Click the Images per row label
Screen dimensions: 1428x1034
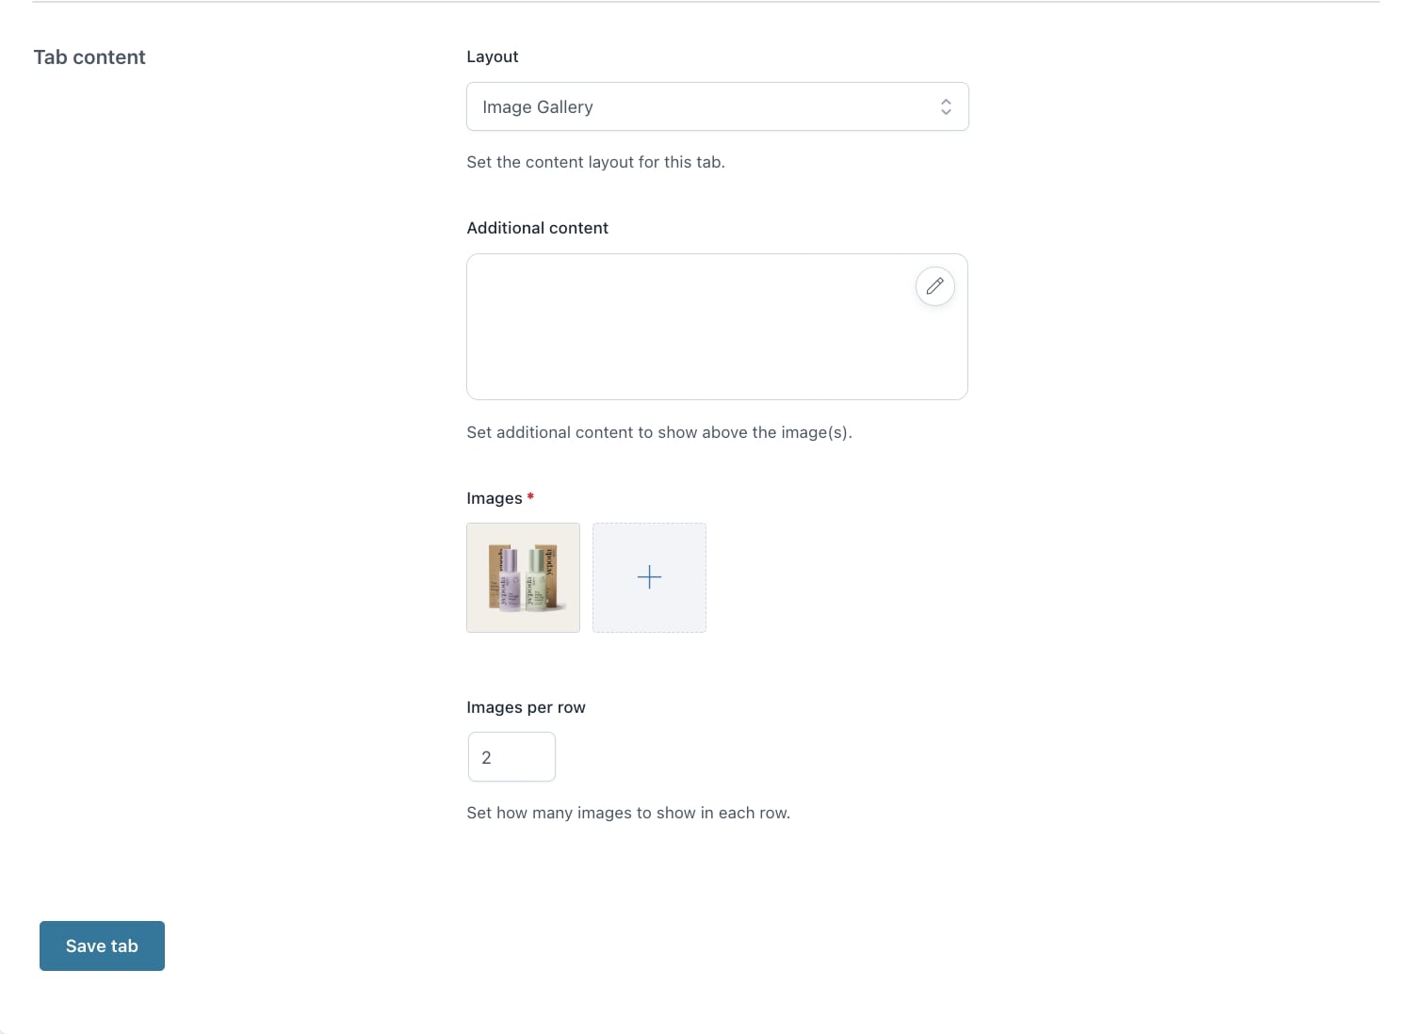coord(526,707)
